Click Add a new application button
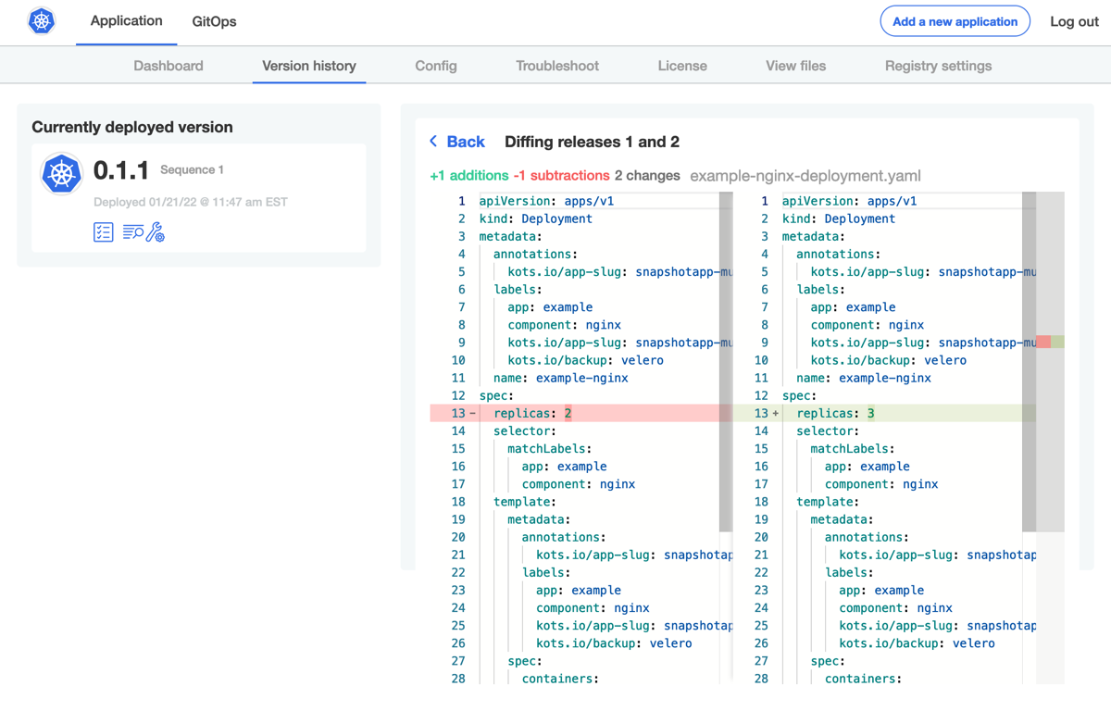This screenshot has height=711, width=1111. pyautogui.click(x=955, y=21)
